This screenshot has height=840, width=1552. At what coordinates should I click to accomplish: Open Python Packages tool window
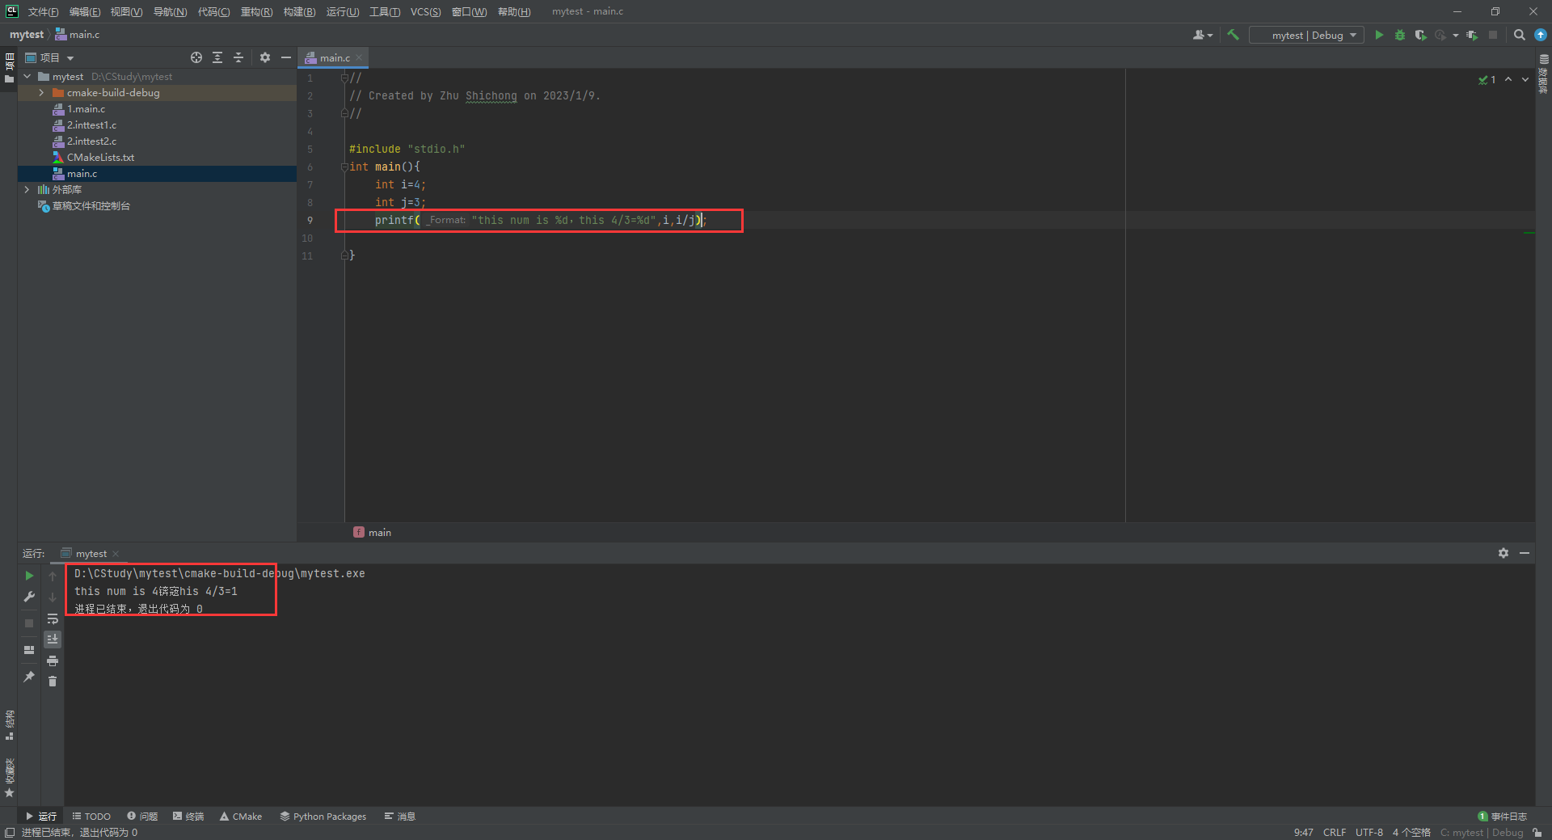click(323, 817)
